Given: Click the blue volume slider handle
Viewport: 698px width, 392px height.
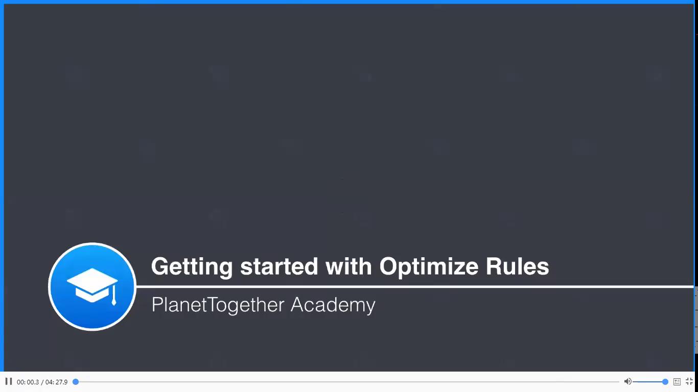Looking at the screenshot, I should pos(665,382).
